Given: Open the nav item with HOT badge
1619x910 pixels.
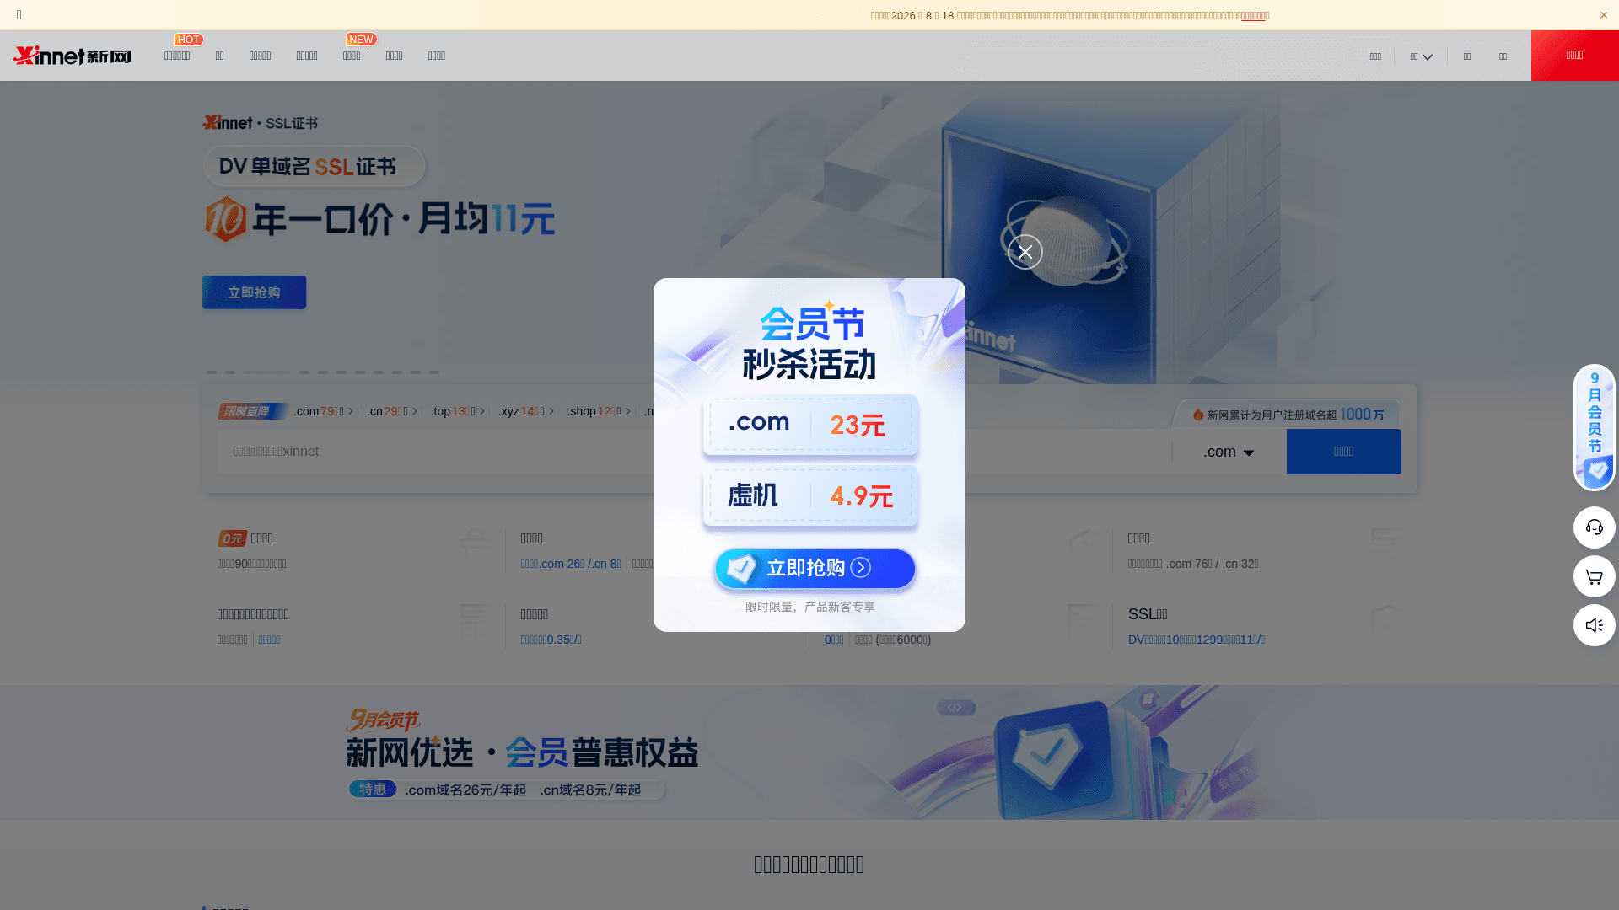Looking at the screenshot, I should (177, 56).
